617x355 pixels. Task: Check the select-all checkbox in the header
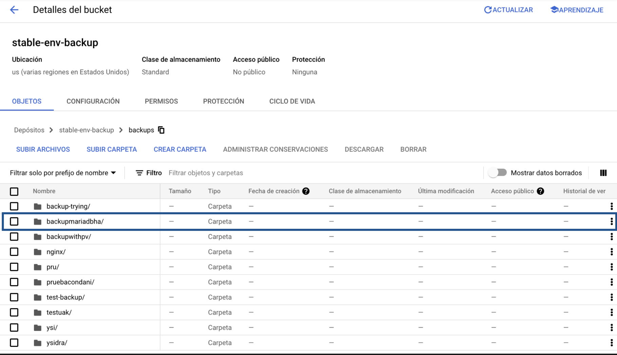tap(14, 191)
